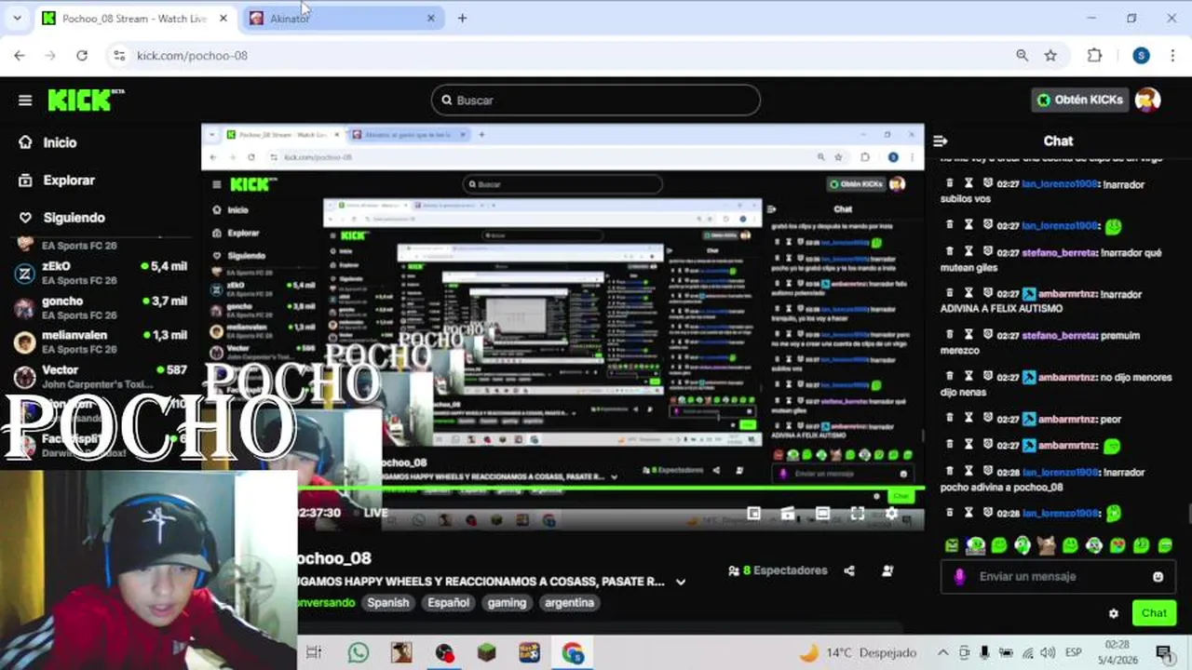Image resolution: width=1192 pixels, height=670 pixels.
Task: Send message with green Chat button
Action: pos(1154,613)
